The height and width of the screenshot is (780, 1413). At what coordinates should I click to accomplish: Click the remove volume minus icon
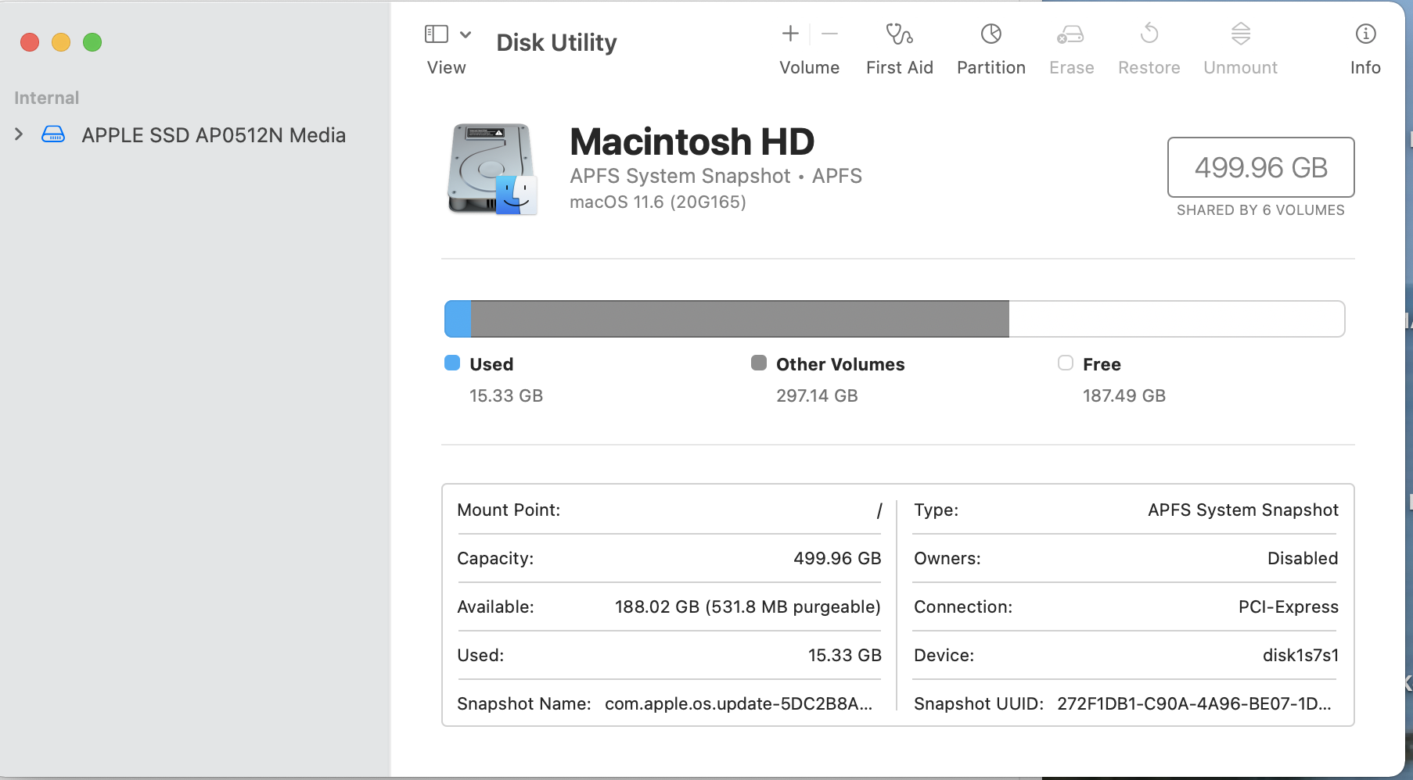pos(830,34)
